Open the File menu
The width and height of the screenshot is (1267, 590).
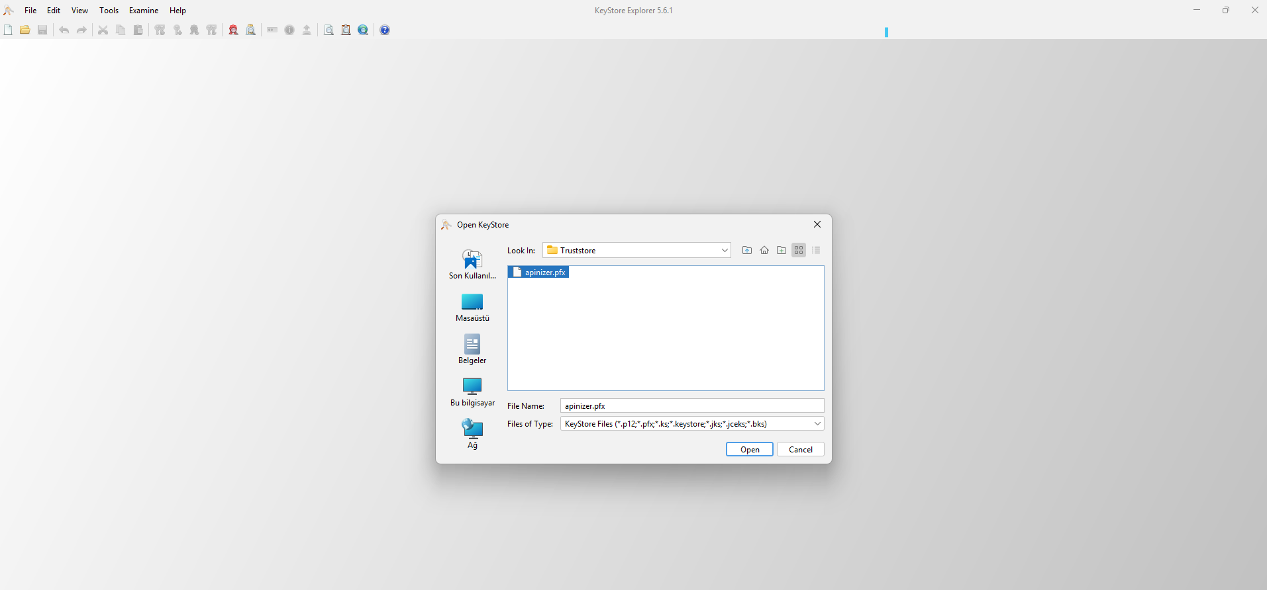tap(30, 11)
